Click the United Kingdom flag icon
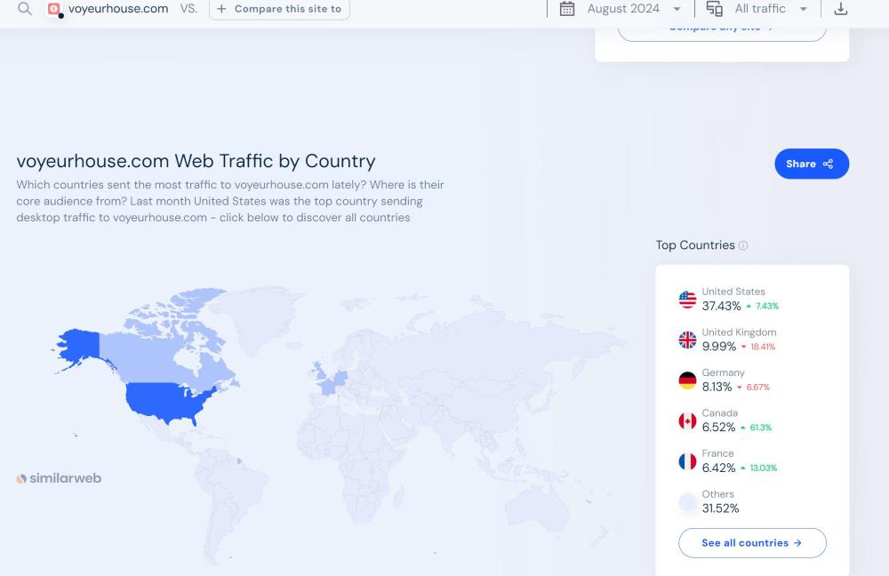Screen dimensions: 889x576 [687, 340]
